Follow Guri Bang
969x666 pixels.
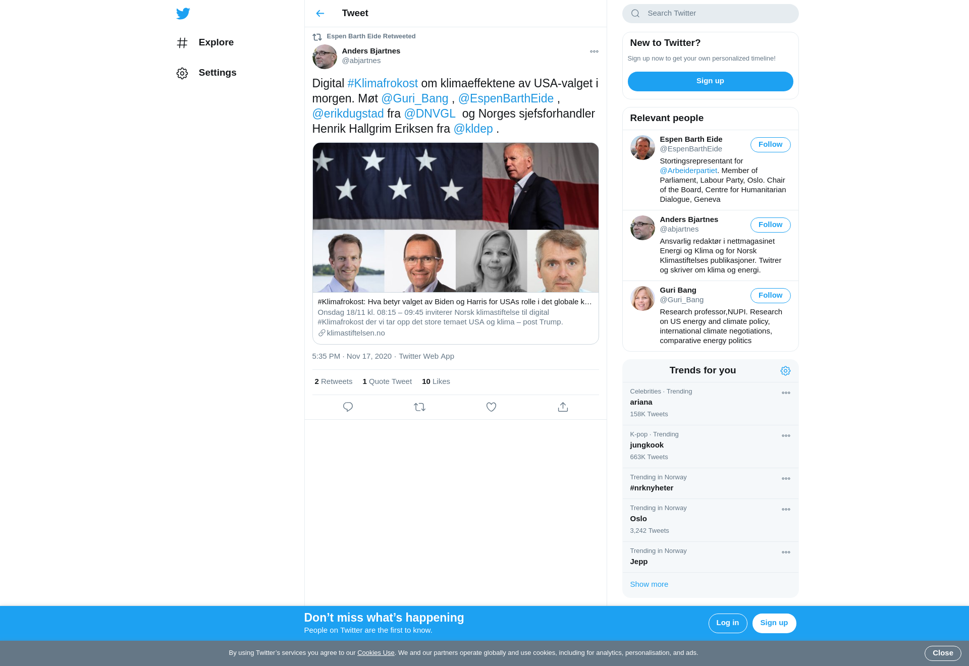point(770,296)
